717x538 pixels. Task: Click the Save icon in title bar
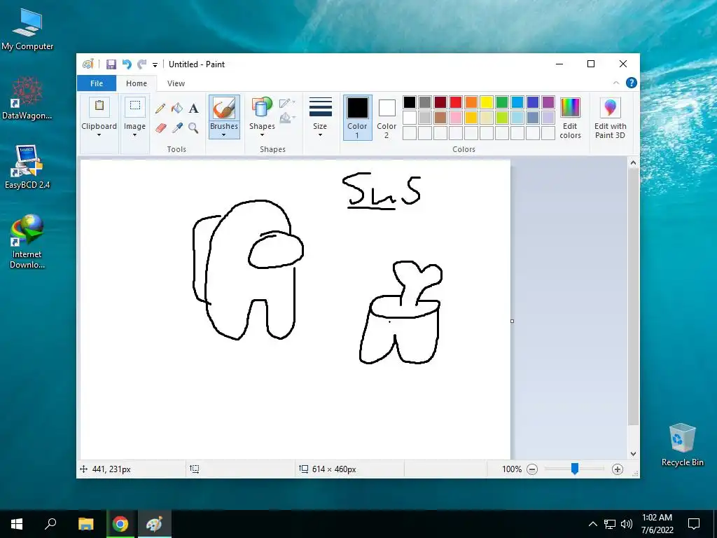111,64
